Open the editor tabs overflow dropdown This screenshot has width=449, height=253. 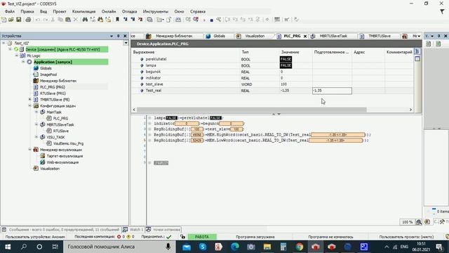(419, 36)
